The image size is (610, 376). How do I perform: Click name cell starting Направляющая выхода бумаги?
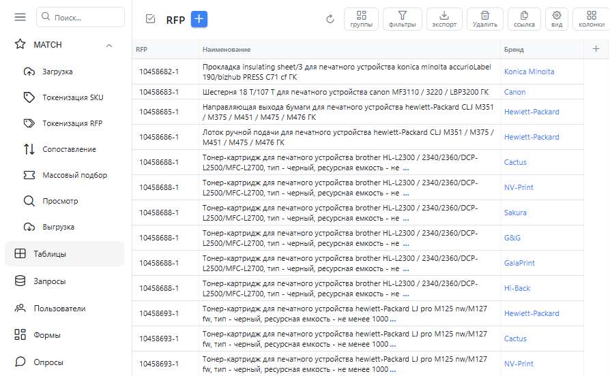pyautogui.click(x=349, y=112)
